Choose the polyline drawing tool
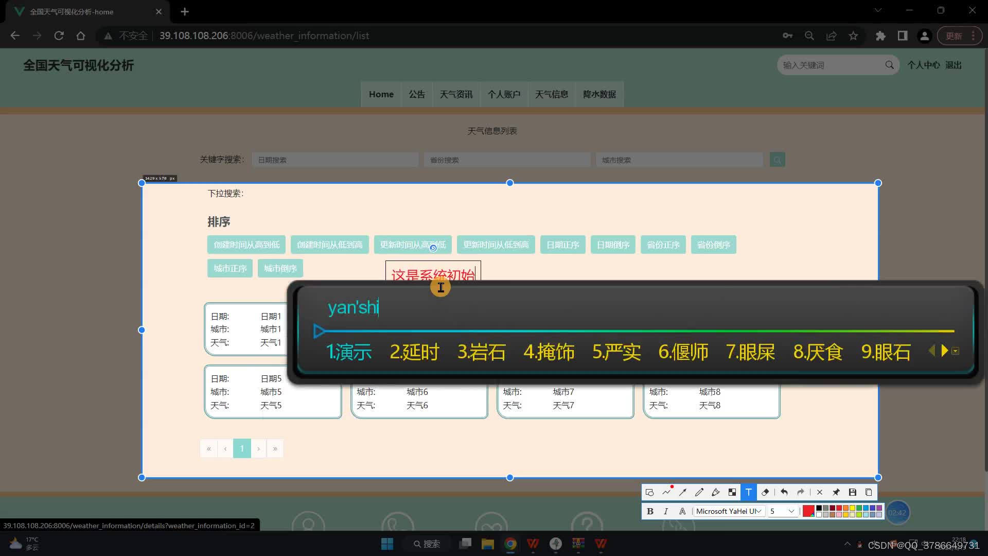This screenshot has width=988, height=556. 666,492
